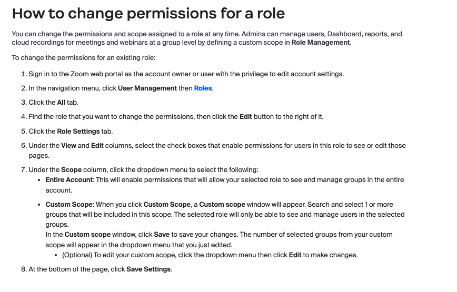Click the bold "Save Settings" text in step 8

tap(148, 269)
